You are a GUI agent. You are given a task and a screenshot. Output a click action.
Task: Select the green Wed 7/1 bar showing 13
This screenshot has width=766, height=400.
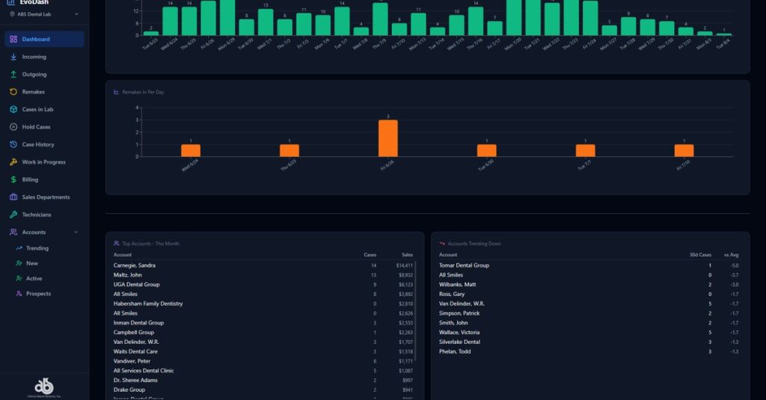(x=266, y=22)
